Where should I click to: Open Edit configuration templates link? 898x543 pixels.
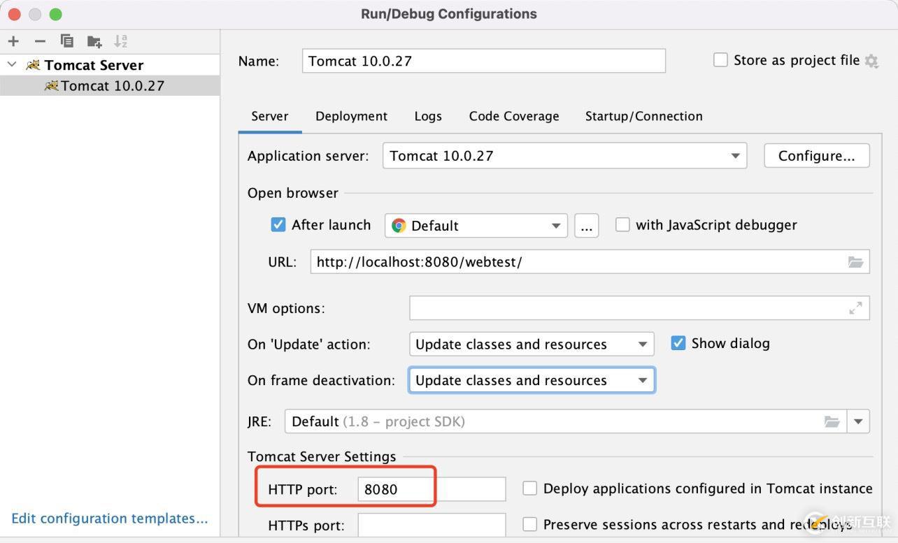[110, 519]
